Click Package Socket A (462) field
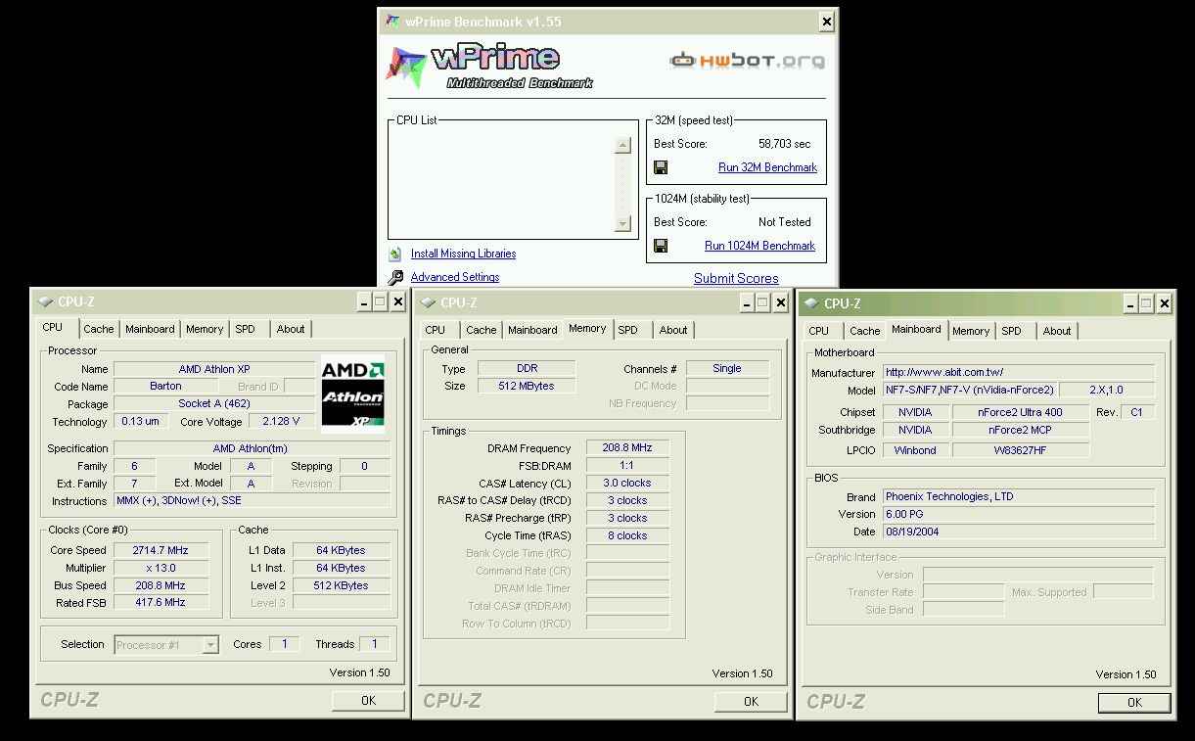Screen dimensions: 1195x741 214,403
